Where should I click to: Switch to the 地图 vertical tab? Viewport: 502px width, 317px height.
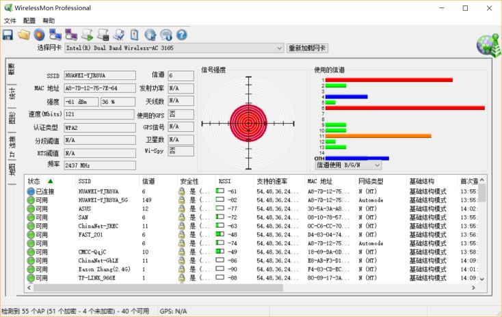(x=12, y=170)
